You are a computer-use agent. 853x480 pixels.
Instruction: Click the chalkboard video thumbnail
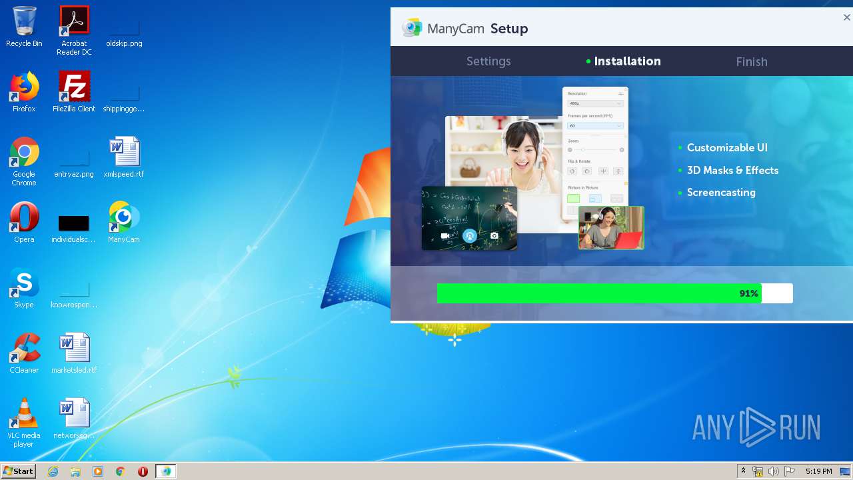pos(469,218)
